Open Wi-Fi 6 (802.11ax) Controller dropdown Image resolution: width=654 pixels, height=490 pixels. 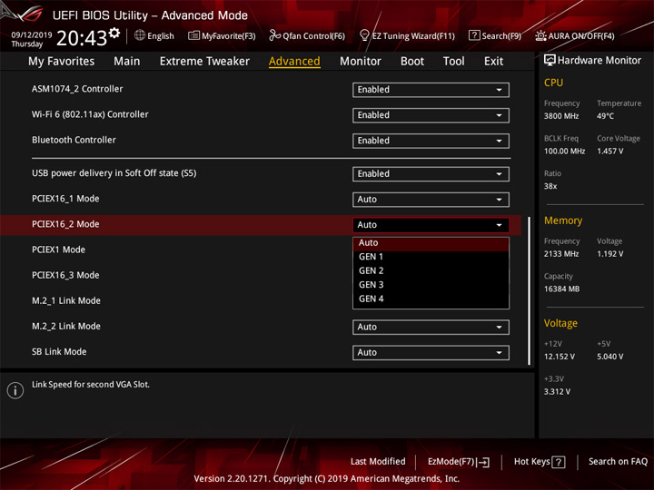431,115
